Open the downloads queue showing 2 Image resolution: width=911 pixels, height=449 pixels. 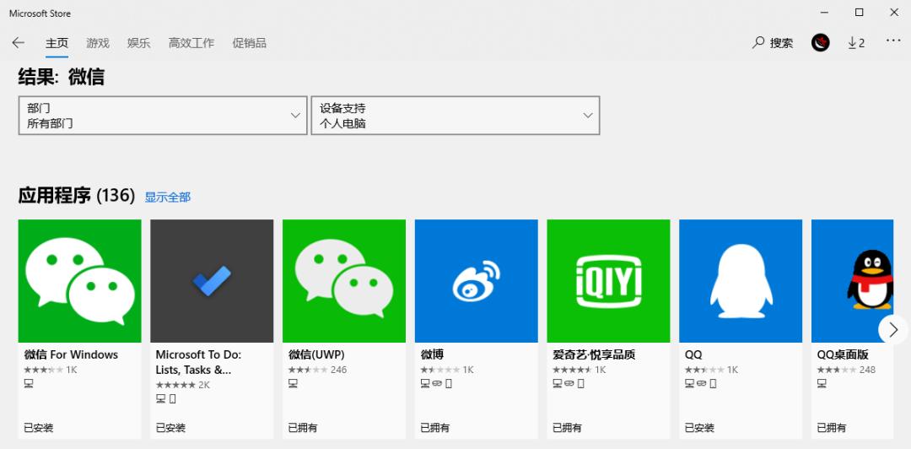856,42
